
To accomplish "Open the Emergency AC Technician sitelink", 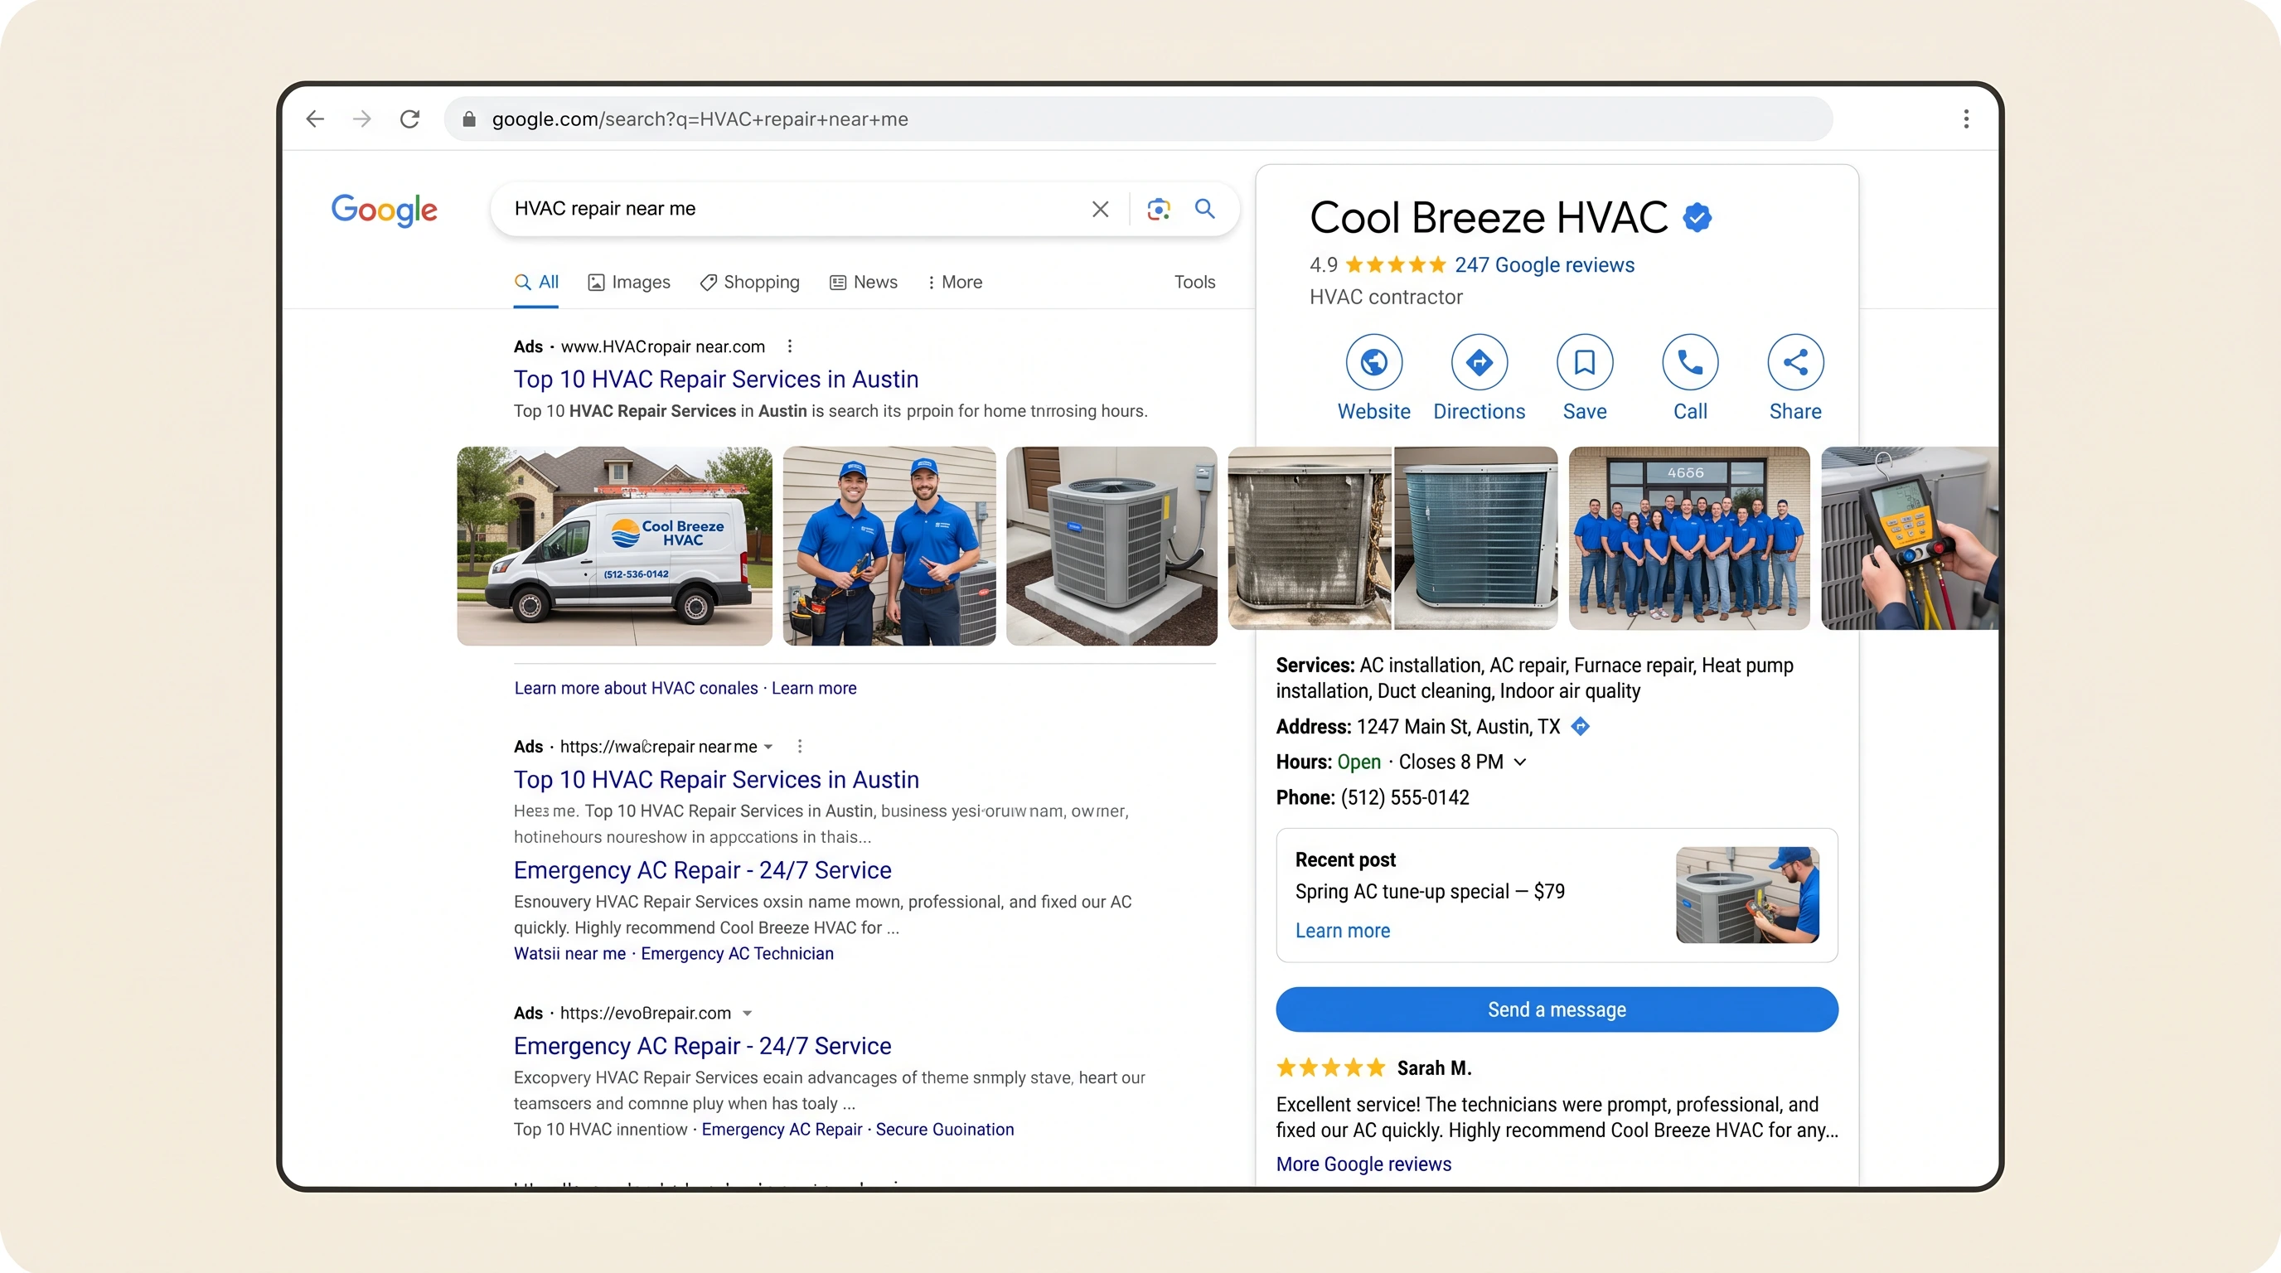I will 737,953.
